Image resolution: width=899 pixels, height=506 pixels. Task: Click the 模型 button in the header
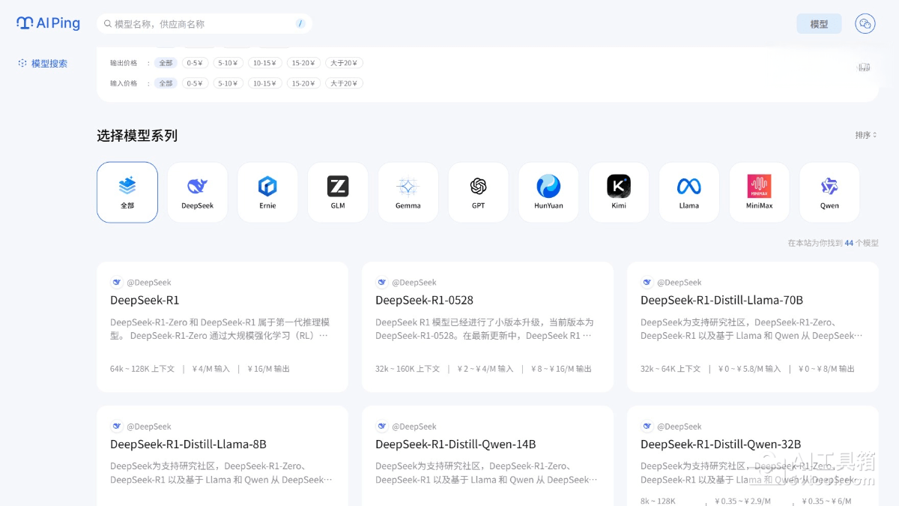(x=819, y=24)
